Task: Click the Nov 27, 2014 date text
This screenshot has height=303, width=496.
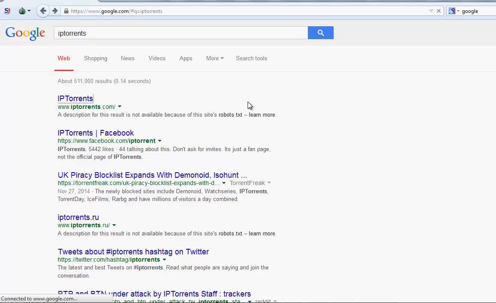Action: click(x=74, y=192)
